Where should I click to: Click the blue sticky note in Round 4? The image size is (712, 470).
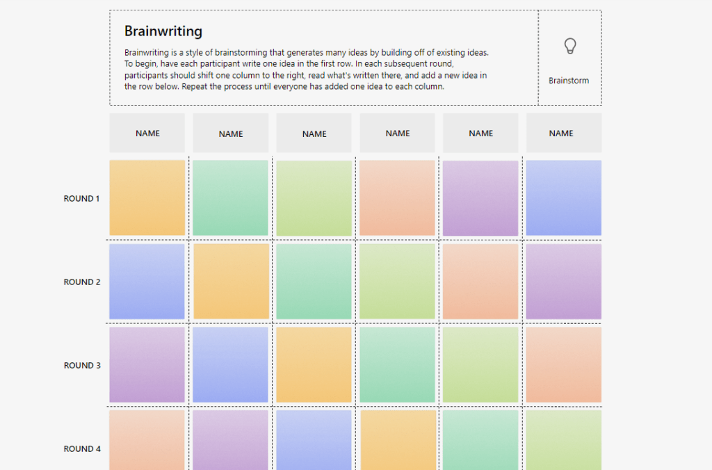pyautogui.click(x=314, y=440)
